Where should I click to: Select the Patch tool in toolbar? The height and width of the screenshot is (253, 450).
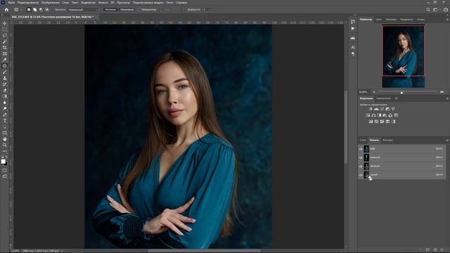5,66
